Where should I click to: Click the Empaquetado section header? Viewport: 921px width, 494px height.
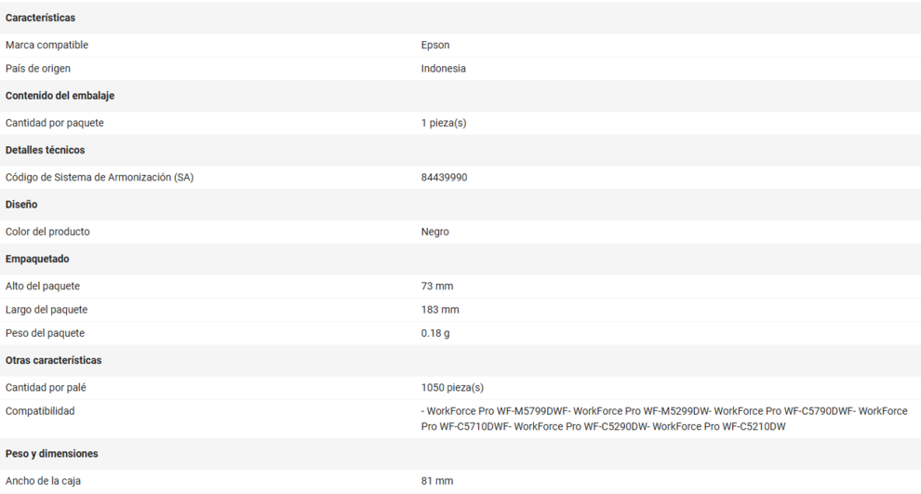37,259
